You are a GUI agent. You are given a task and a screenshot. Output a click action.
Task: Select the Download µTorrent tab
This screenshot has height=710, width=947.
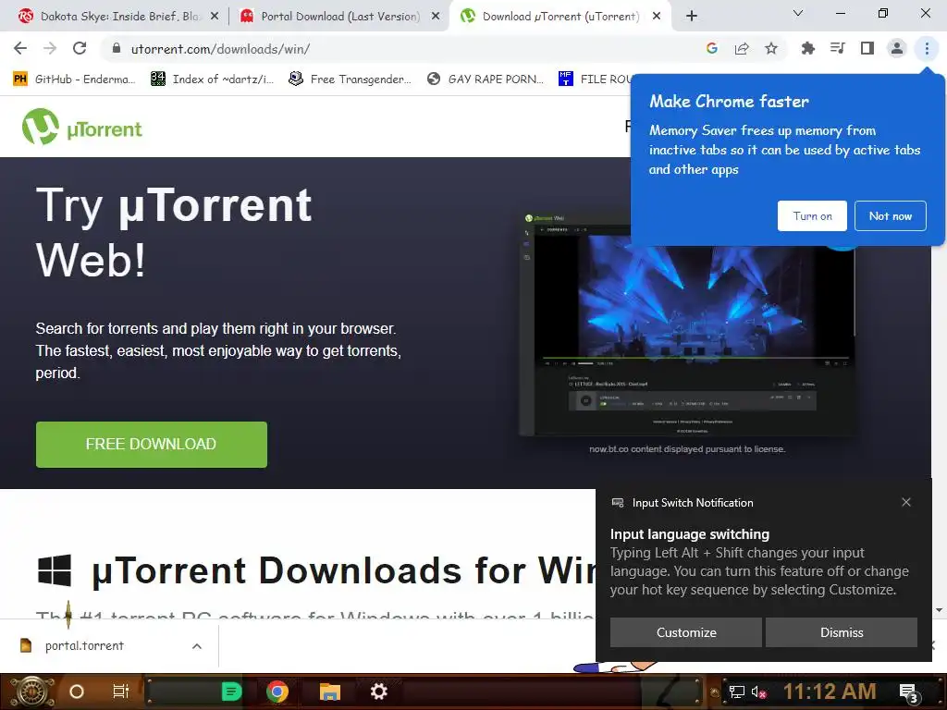pyautogui.click(x=560, y=17)
